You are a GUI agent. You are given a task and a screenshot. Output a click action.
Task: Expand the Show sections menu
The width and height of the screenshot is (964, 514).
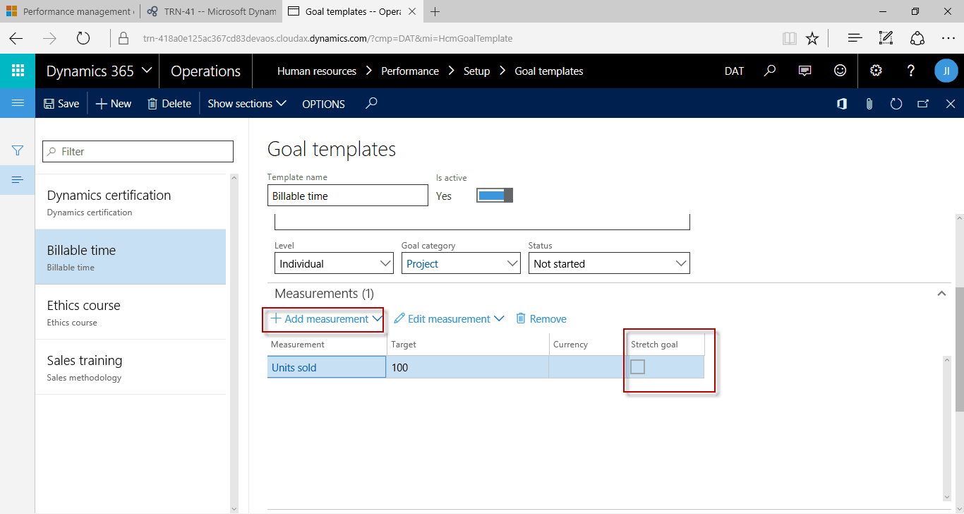(247, 103)
